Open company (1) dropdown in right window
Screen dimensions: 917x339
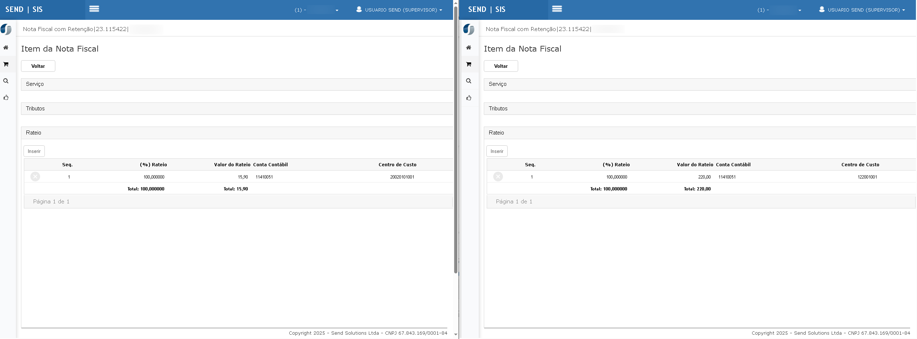click(x=779, y=10)
